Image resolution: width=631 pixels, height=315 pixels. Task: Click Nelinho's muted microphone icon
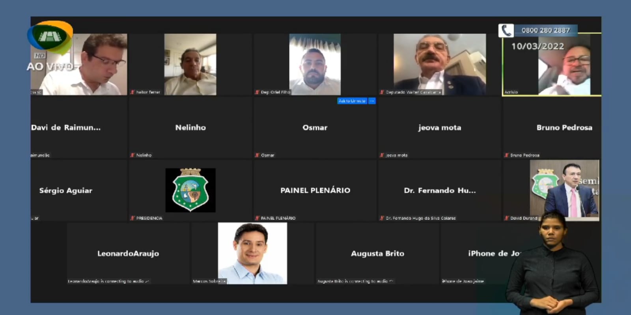tap(133, 155)
